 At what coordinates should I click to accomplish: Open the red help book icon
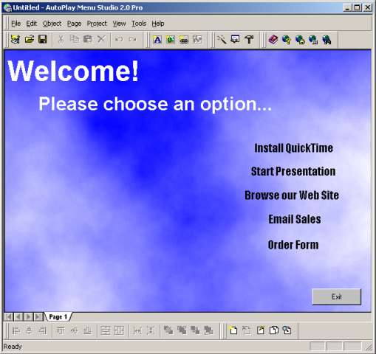click(273, 39)
